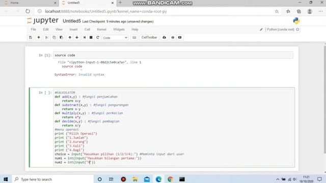Open the Widgets menu
Image resolution: width=326 pixels, height=183 pixels.
click(x=119, y=29)
